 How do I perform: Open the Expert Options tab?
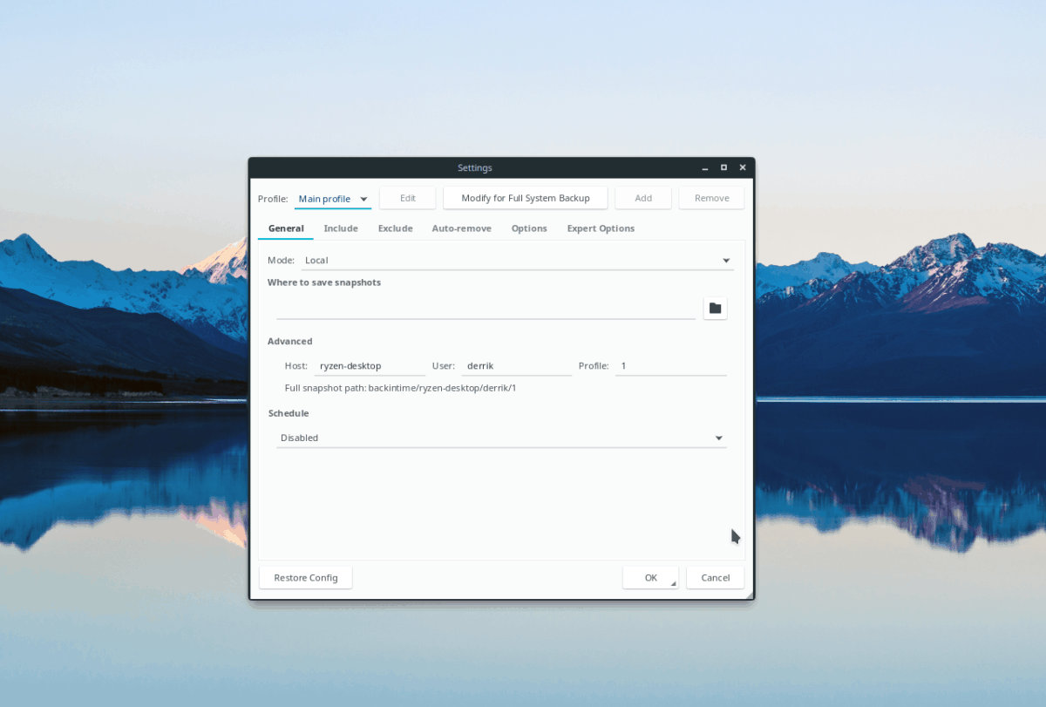coord(600,228)
